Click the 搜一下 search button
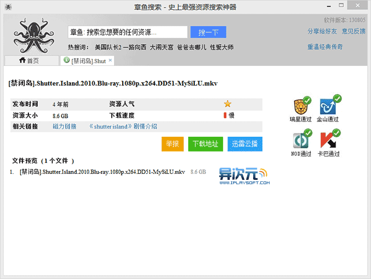The image size is (371, 279). coord(208,32)
